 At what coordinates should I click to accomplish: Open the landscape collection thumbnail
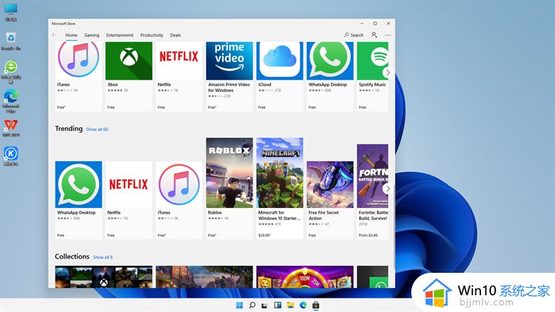pyautogui.click(x=204, y=277)
